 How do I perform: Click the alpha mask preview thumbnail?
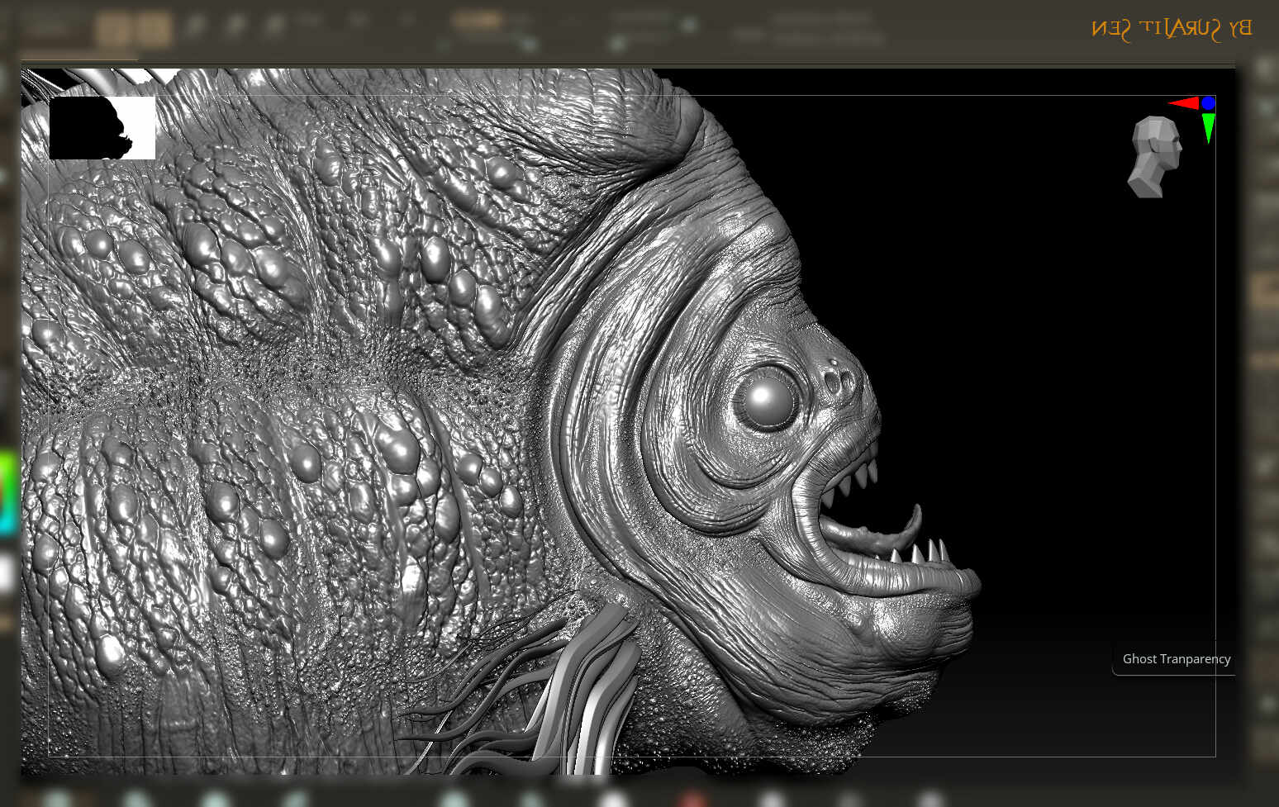[x=103, y=128]
